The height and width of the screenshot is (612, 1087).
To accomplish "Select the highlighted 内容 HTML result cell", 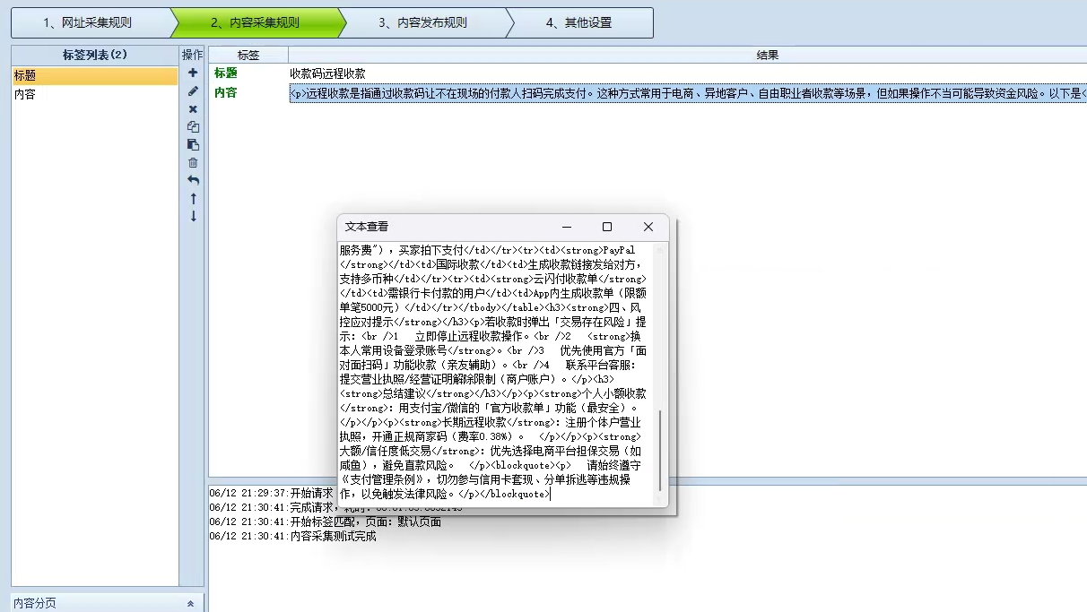I will pyautogui.click(x=628, y=93).
